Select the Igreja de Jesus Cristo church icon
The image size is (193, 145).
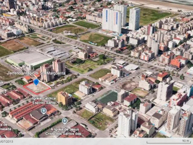[x=65, y=121]
